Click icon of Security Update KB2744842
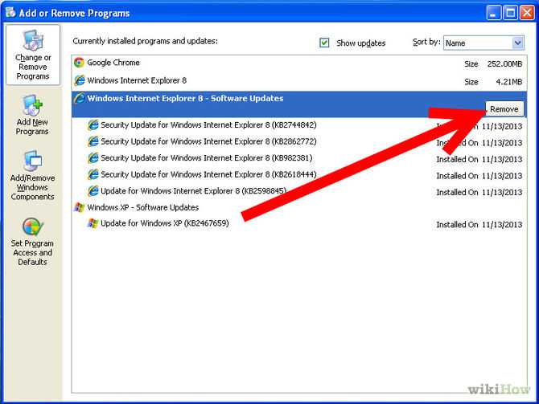Image resolution: width=539 pixels, height=404 pixels. [93, 125]
